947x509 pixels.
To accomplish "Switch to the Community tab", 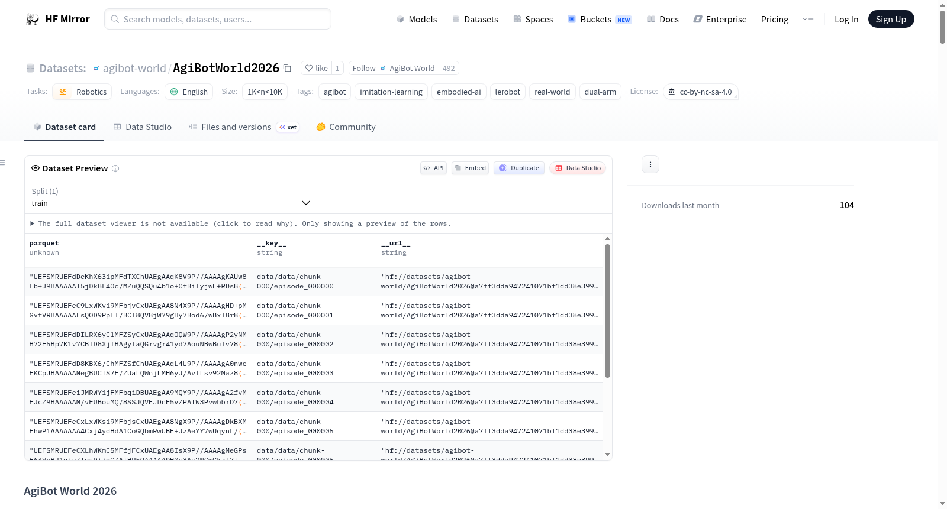I will click(346, 127).
